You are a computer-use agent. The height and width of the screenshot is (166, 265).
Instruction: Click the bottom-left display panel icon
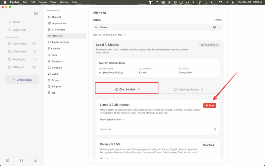[35, 160]
